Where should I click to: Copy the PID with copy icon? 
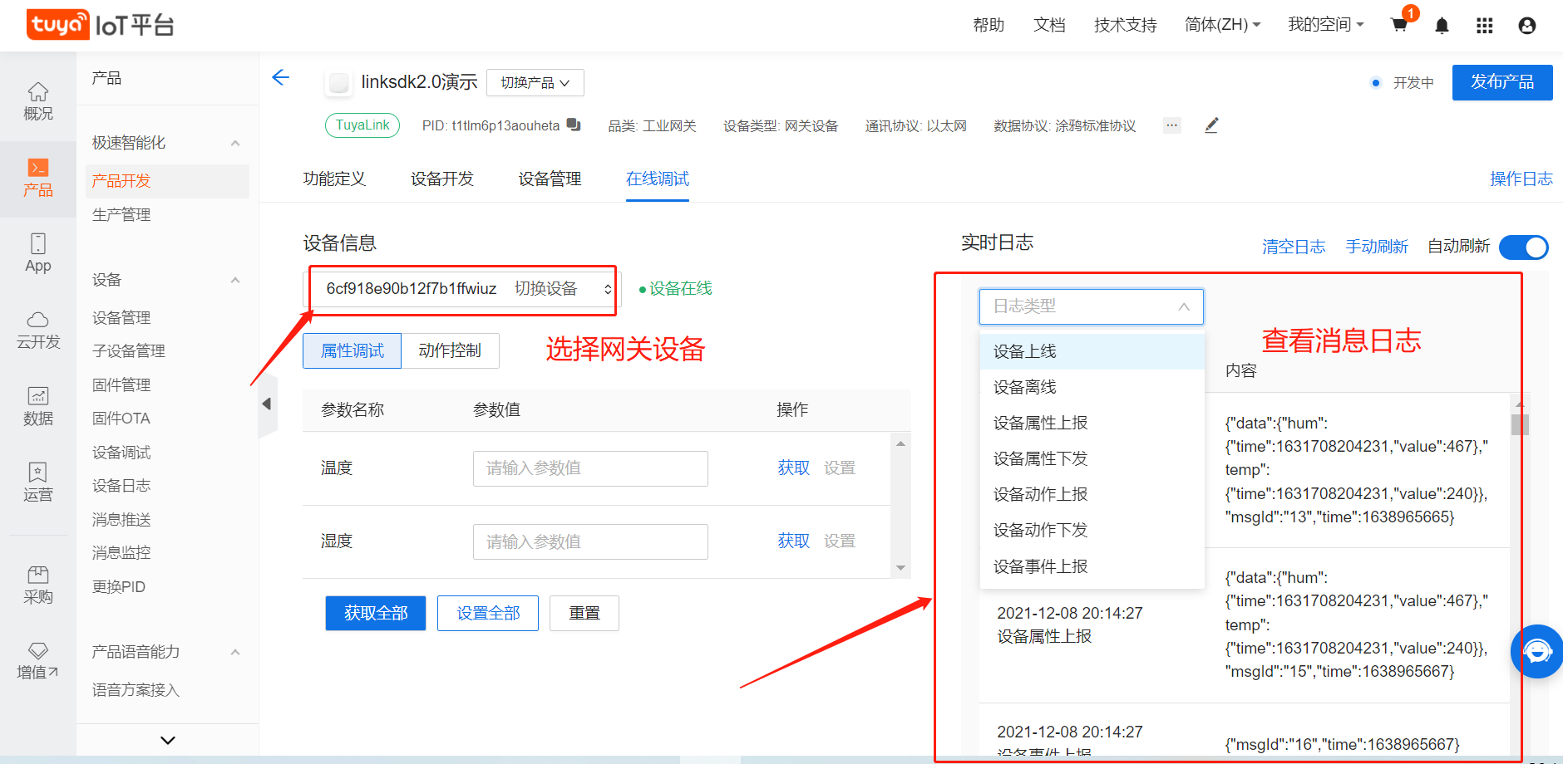pyautogui.click(x=574, y=125)
